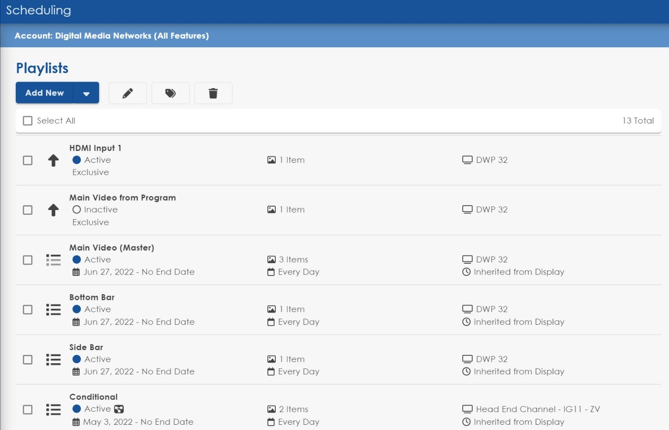Screen dimensions: 669x430
Task: Click the trash delete icon
Action: tap(213, 93)
